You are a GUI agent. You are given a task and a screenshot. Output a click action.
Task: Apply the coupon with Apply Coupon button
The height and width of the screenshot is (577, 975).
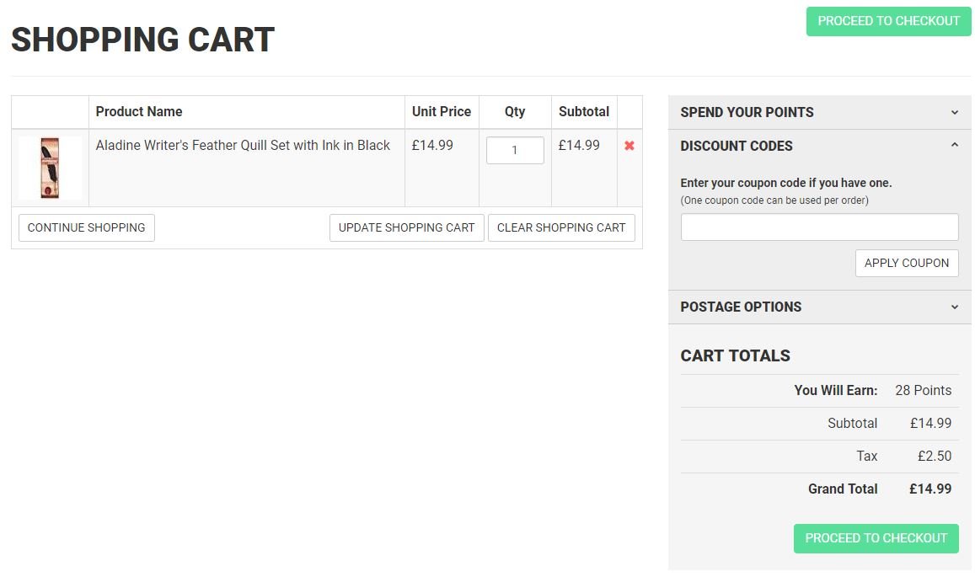906,263
